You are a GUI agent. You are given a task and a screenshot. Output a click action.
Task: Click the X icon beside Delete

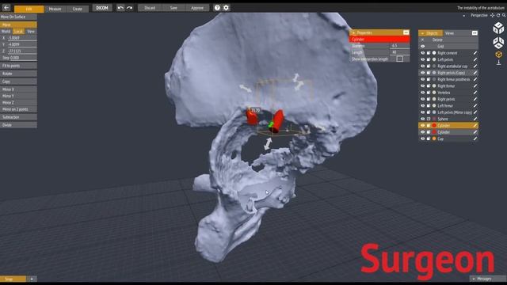(x=422, y=40)
